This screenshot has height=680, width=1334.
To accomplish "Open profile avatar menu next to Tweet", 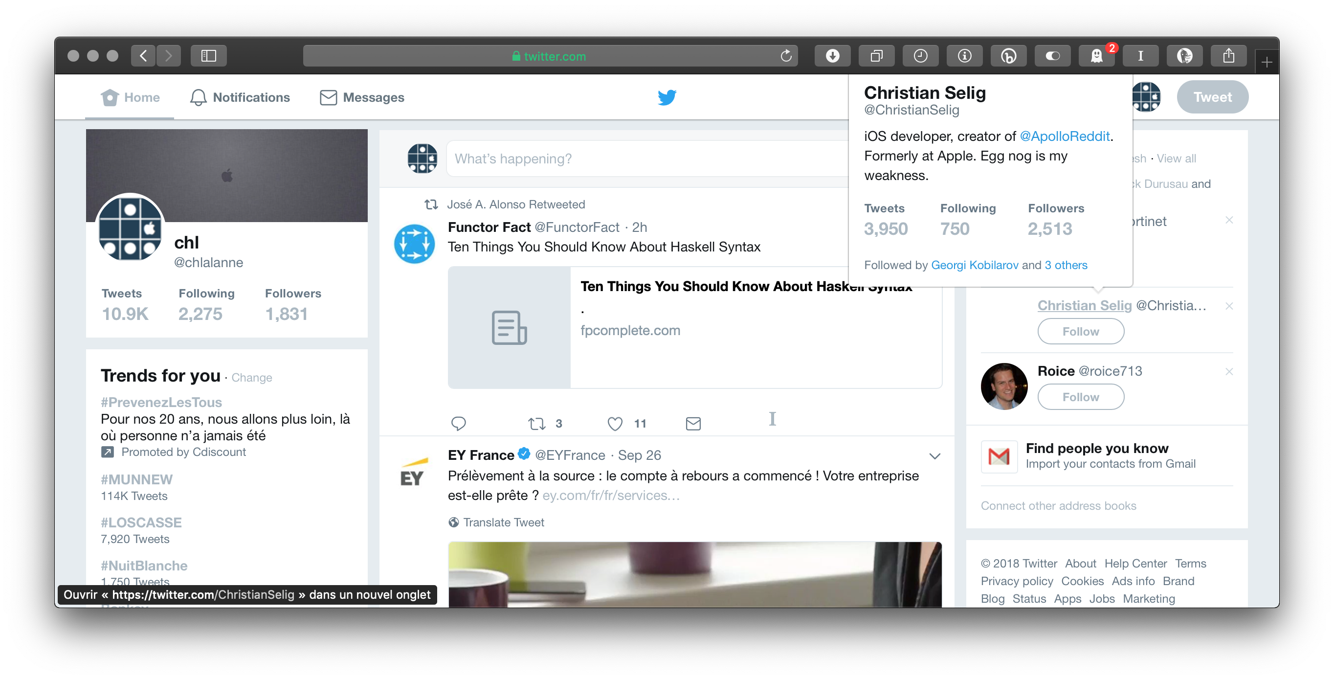I will point(1146,97).
